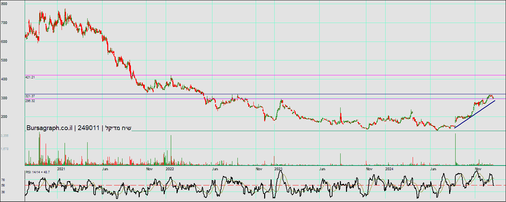Click the 300 price axis label

pos(4,98)
